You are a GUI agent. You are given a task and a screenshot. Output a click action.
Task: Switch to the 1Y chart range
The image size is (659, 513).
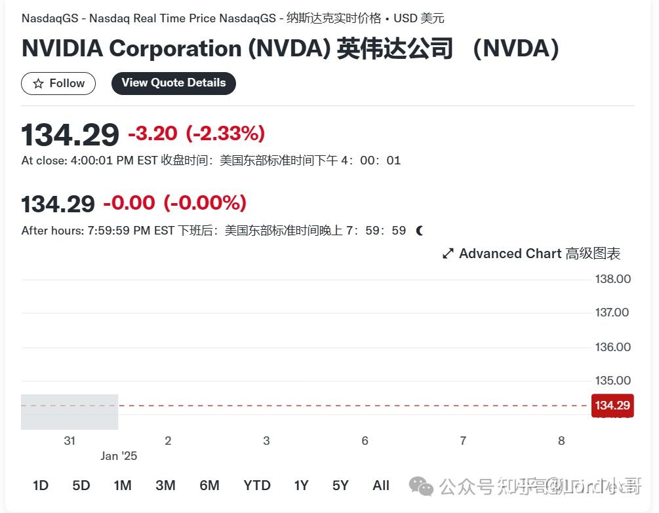point(301,485)
